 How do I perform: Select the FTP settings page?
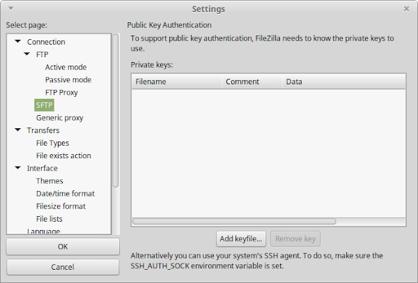42,54
